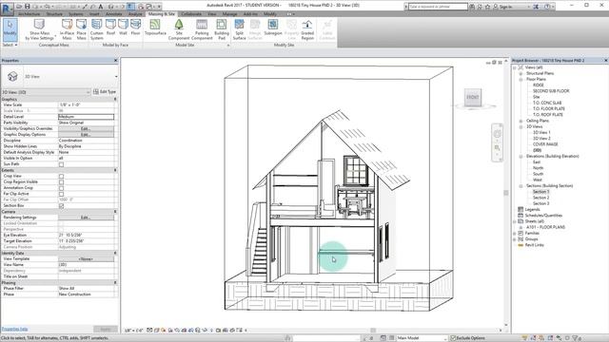Image resolution: width=609 pixels, height=342 pixels.
Task: Click the ViewCube FRONT face
Action: pyautogui.click(x=473, y=97)
